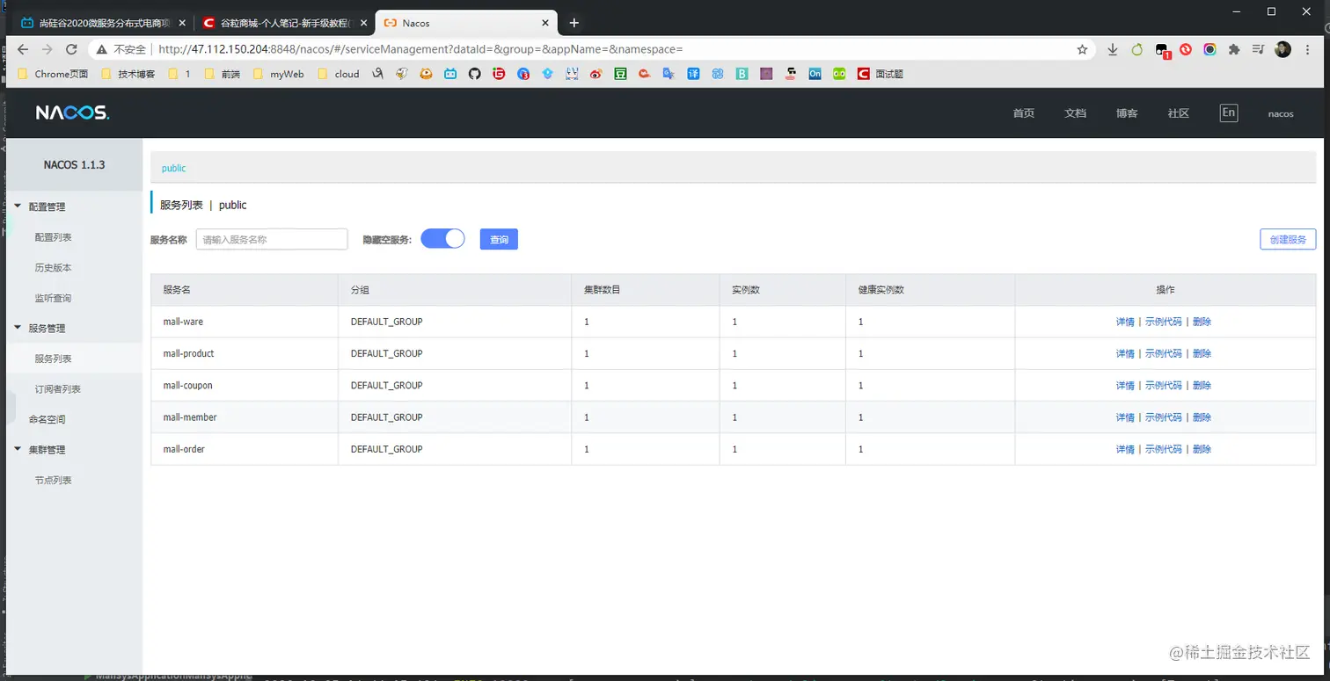
Task: Open 详情 for mall-ware service
Action: [x=1125, y=322]
